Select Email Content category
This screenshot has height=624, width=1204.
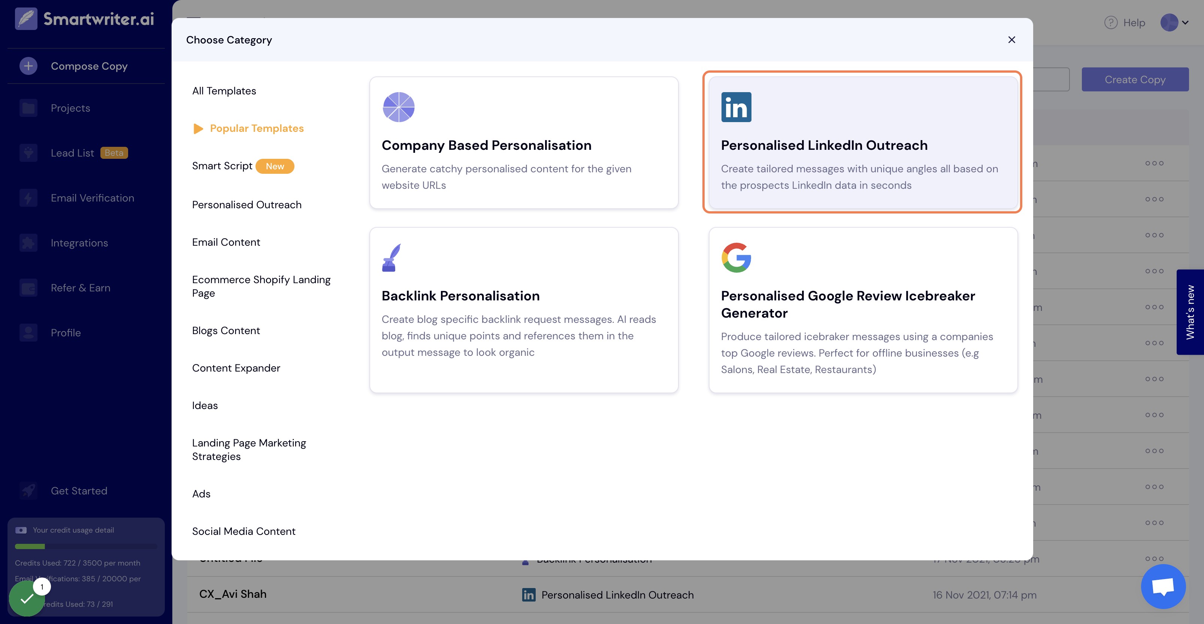(226, 242)
